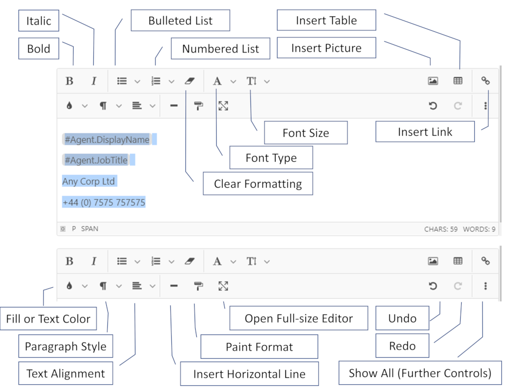Click the fill color droplet in upper editor
Viewport: 510px width, 388px height.
click(x=69, y=106)
